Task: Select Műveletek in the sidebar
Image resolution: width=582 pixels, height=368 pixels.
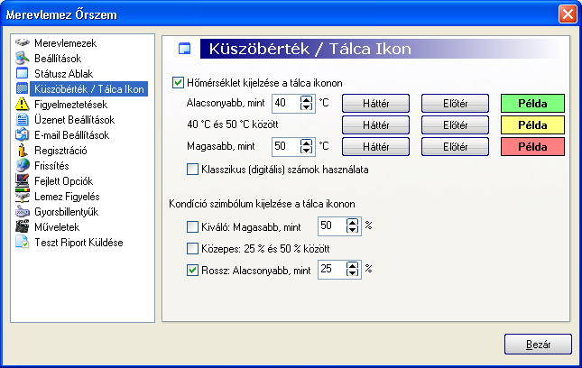Action: [x=57, y=227]
